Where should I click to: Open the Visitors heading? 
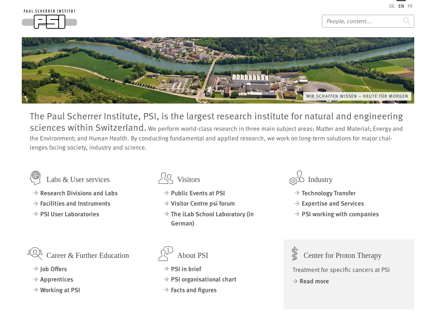189,180
